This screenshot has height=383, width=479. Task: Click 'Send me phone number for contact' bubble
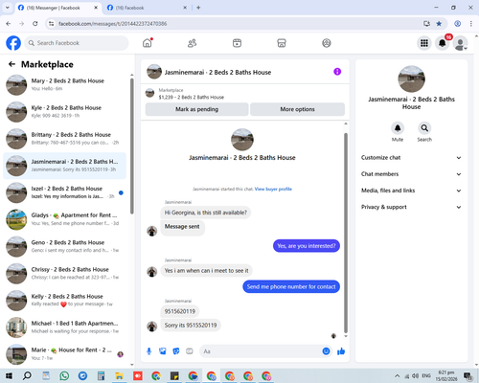(291, 286)
